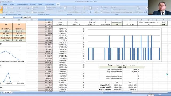Click the speaker's webcam video thumbnail
171x96 pixels.
click(x=160, y=7)
